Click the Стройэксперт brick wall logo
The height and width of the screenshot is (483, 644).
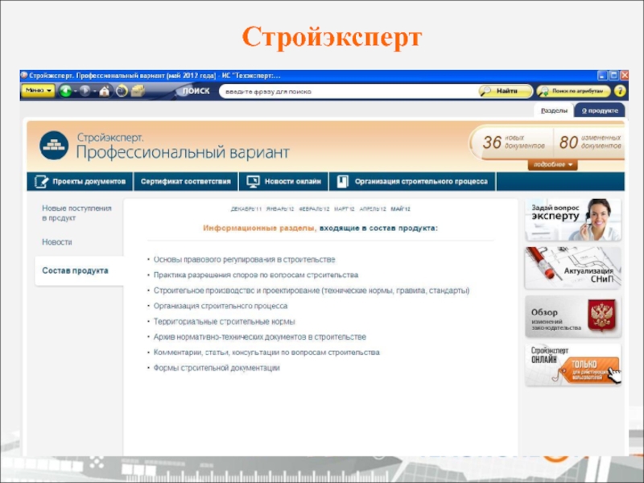pos(54,146)
